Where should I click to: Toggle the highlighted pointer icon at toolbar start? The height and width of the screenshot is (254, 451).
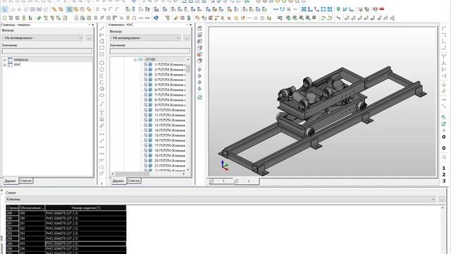5,9
